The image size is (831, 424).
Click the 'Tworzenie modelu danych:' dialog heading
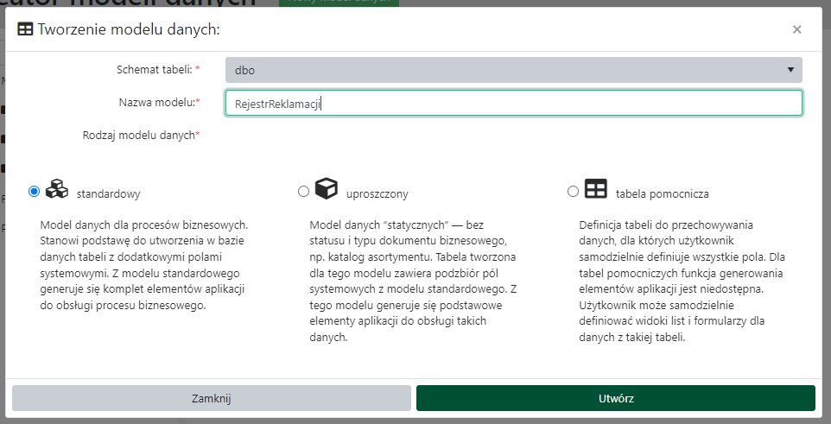129,29
